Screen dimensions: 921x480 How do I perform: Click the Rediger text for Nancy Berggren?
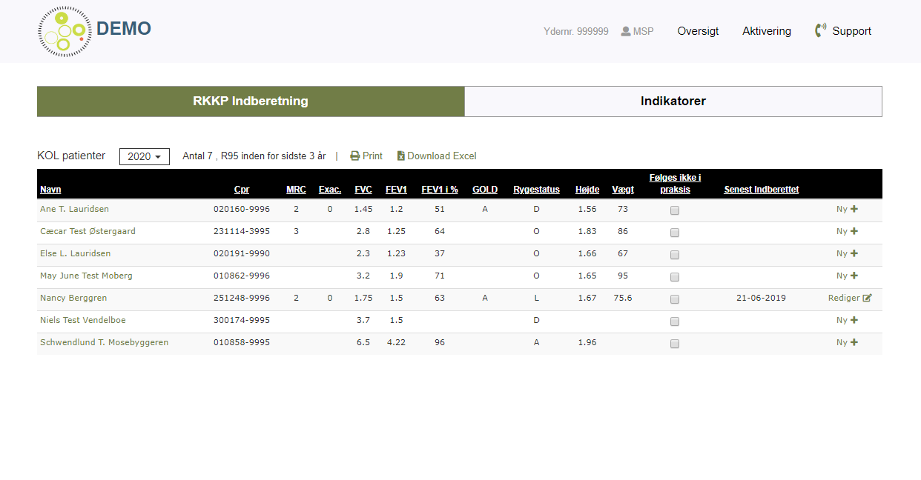coord(844,298)
